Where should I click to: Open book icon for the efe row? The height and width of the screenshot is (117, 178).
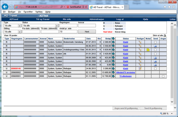pos(113,54)
